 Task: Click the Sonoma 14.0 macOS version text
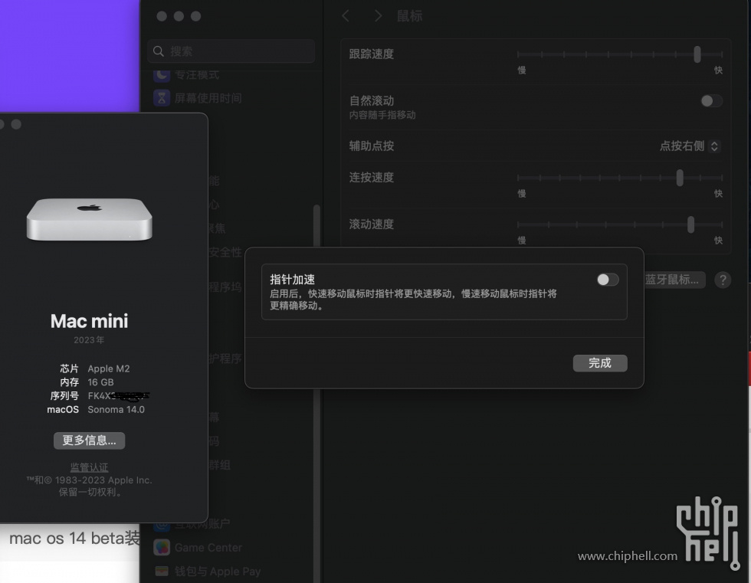(x=116, y=409)
